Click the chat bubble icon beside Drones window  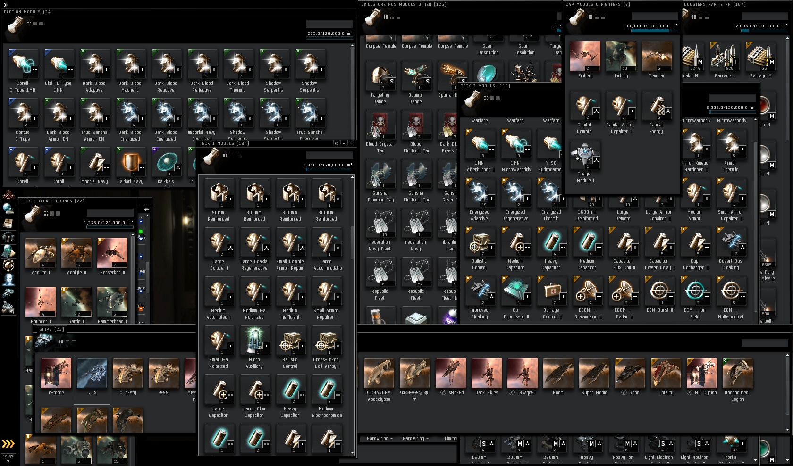[x=146, y=208]
